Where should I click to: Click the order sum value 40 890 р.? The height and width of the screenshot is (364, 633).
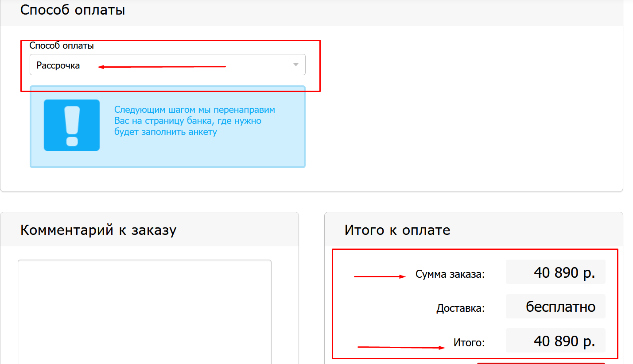[x=564, y=273]
